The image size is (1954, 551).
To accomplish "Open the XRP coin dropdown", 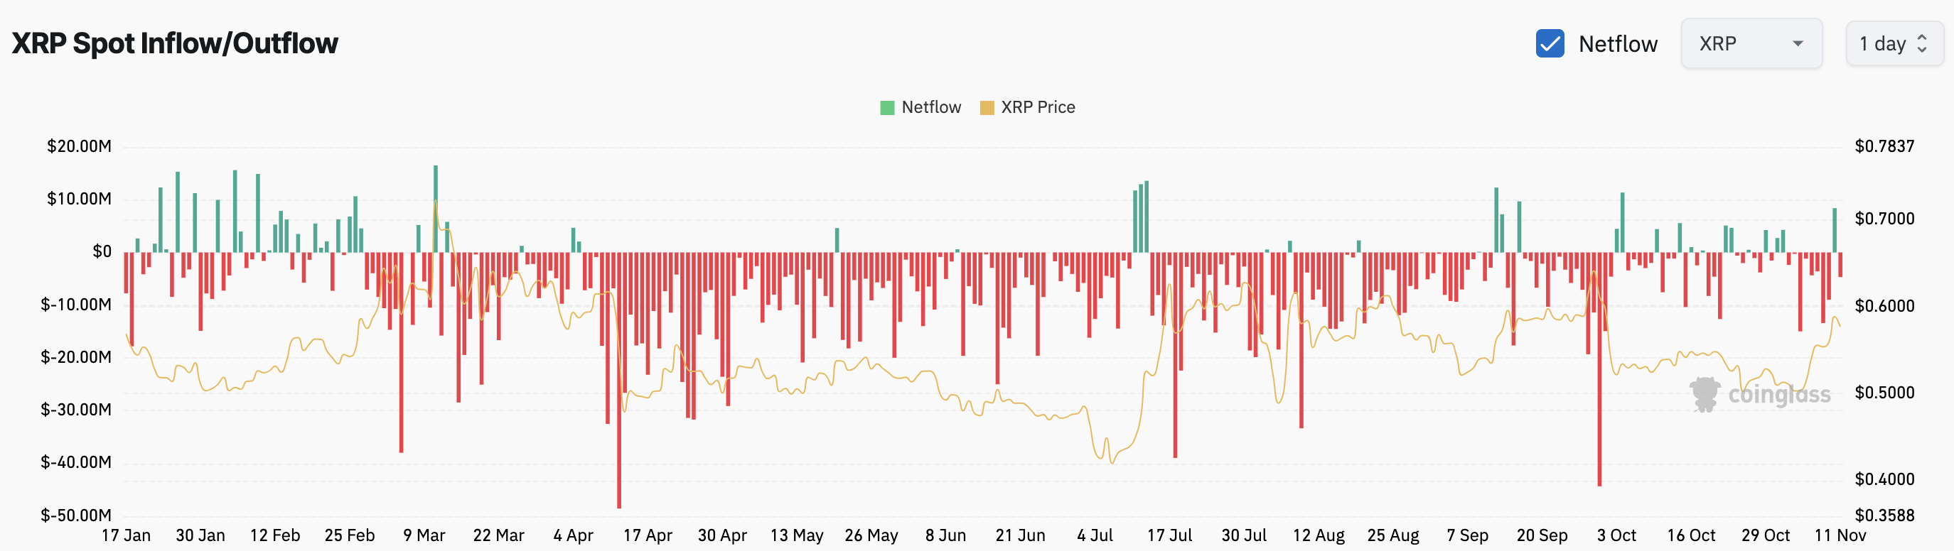I will [x=1750, y=44].
